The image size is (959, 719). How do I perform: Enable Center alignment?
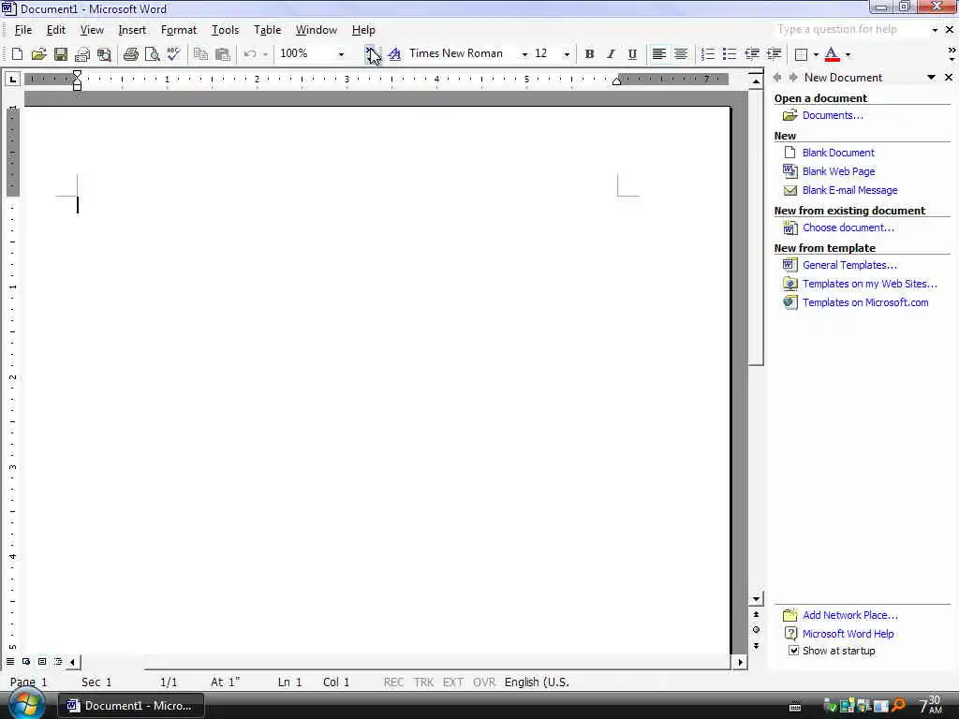(x=681, y=53)
